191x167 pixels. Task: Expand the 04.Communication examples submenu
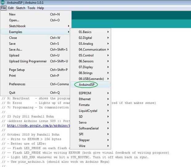tap(91, 50)
